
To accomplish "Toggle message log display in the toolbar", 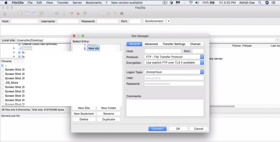I will pyautogui.click(x=20, y=14).
